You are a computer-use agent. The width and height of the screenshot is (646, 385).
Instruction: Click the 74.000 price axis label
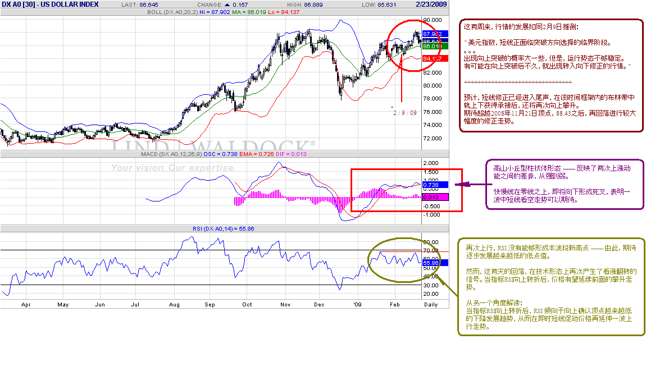[x=432, y=125]
